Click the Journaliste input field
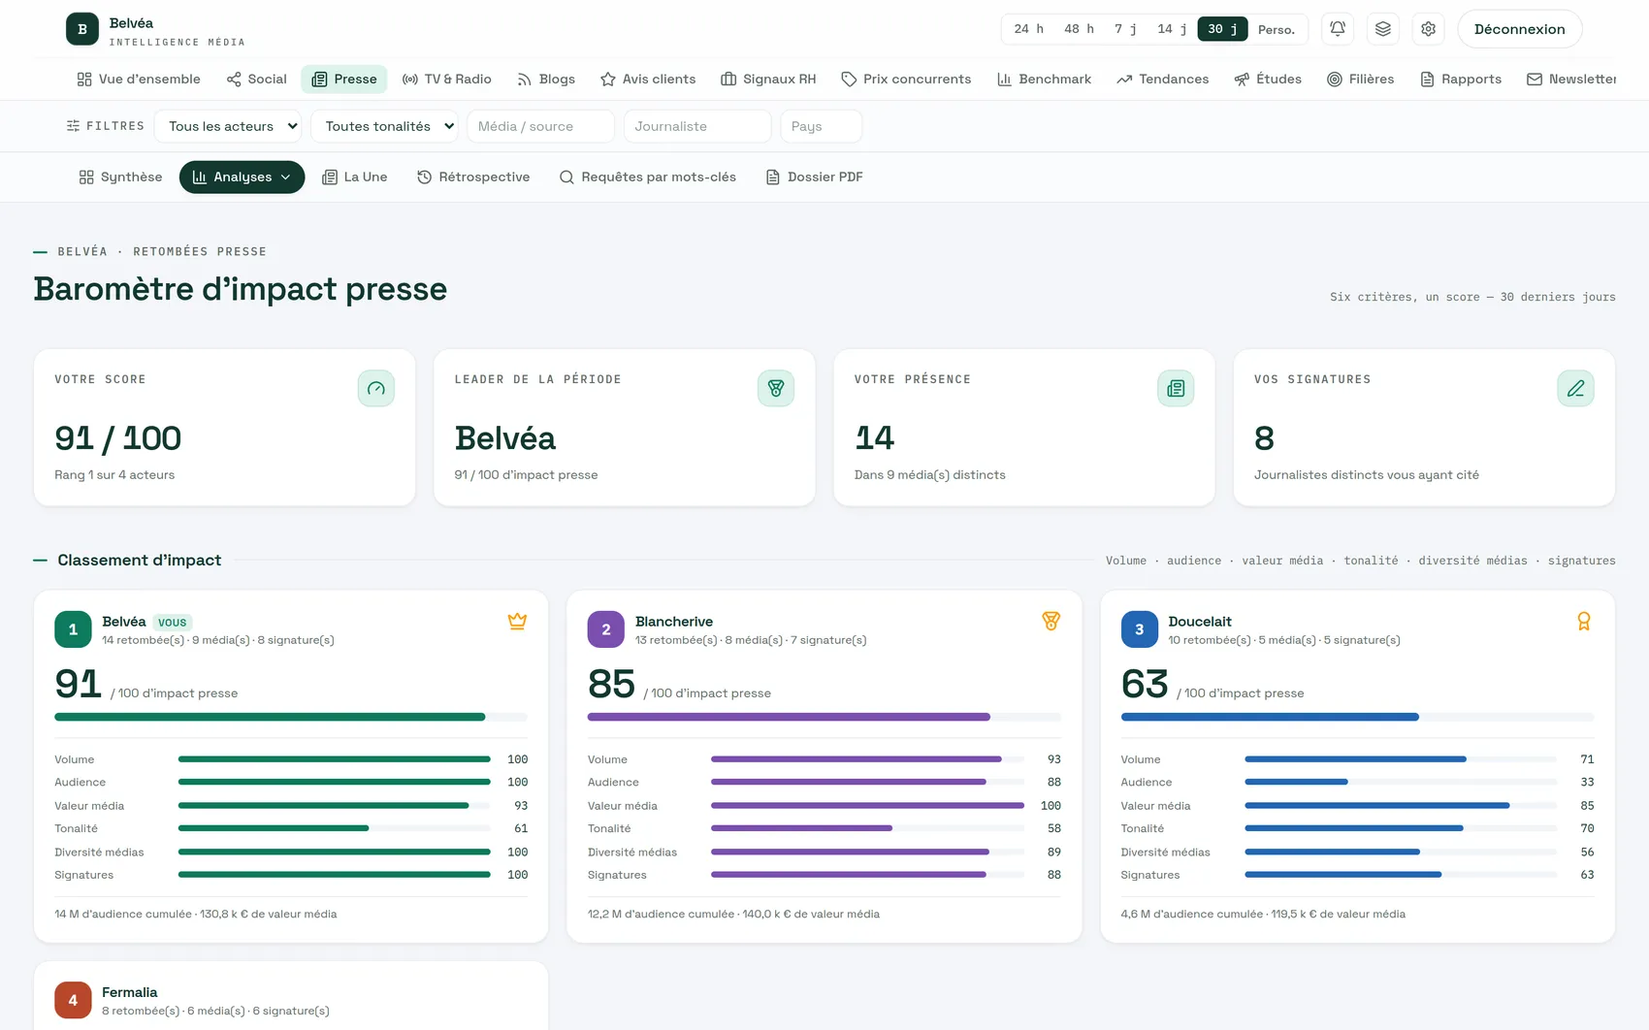 pyautogui.click(x=697, y=126)
